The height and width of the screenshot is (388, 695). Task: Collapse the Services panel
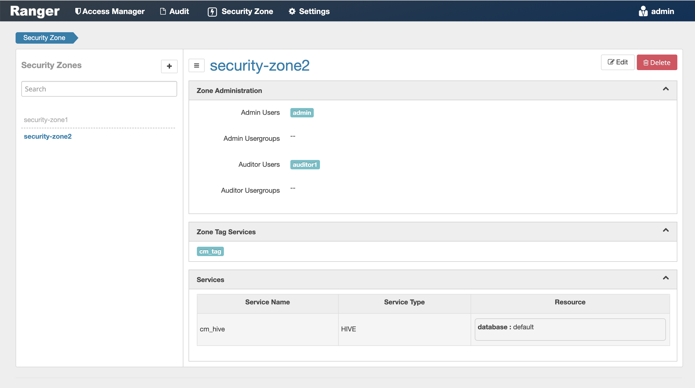666,278
